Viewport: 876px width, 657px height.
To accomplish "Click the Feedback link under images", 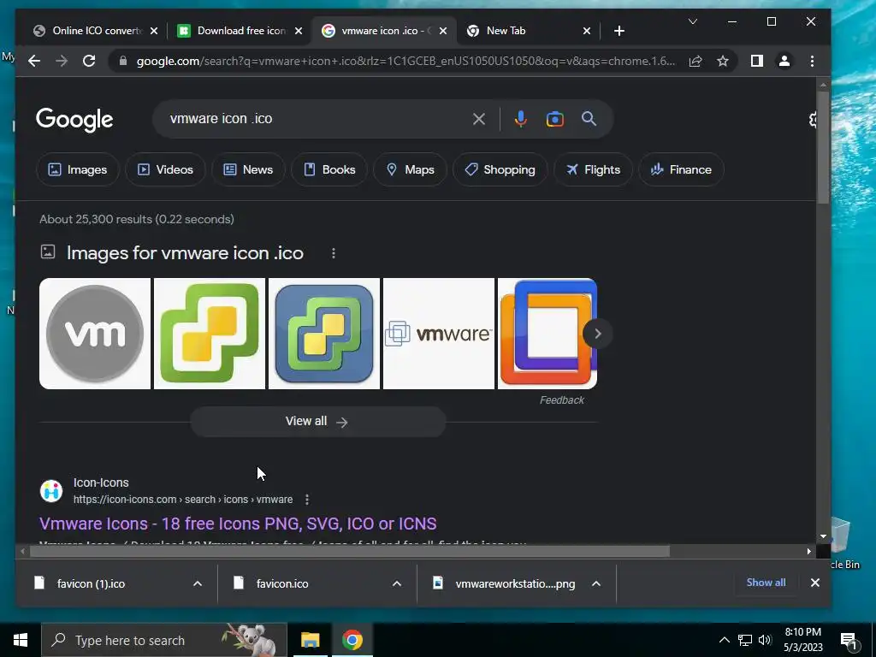I will coord(561,400).
